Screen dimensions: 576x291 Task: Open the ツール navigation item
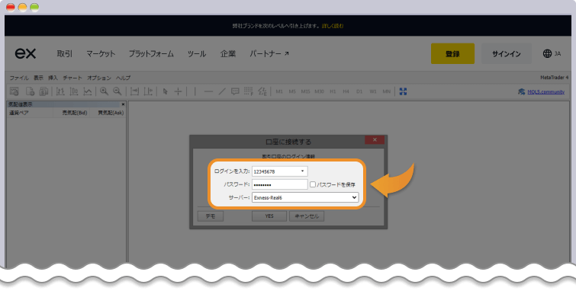(197, 53)
